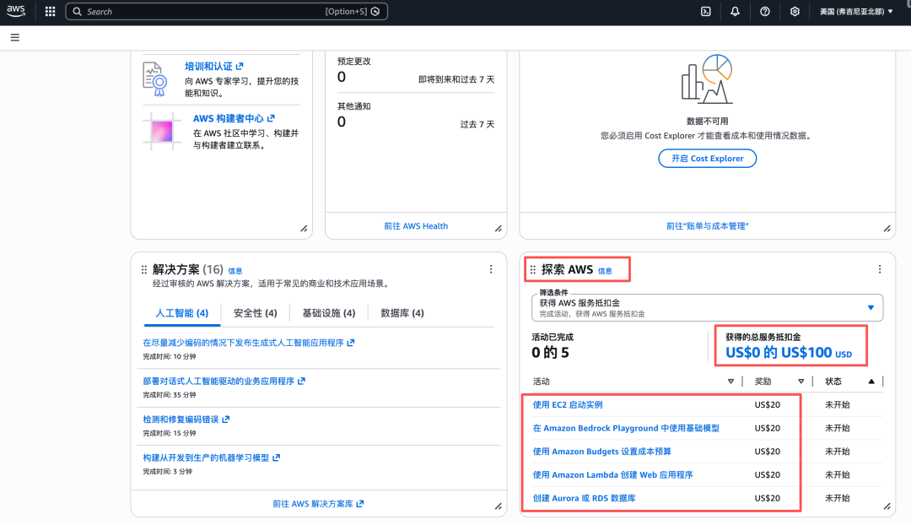The height and width of the screenshot is (525, 911).
Task: Follow the 前往 AWS Health link
Action: (x=416, y=226)
